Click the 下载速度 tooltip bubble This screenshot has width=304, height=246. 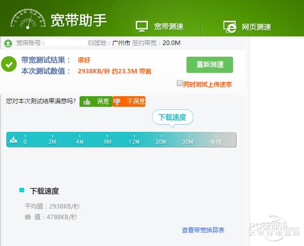172,117
